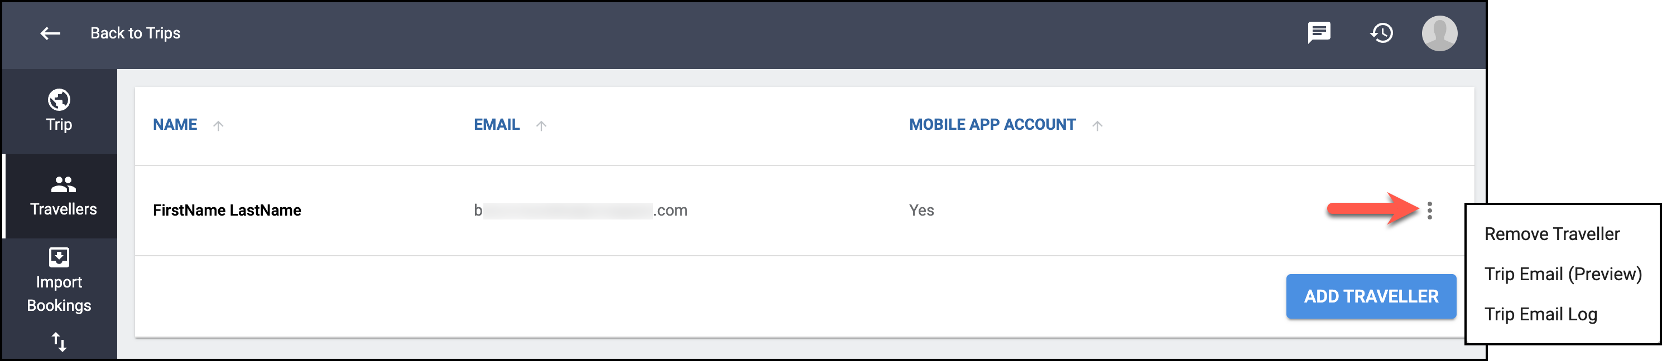Viewport: 1662px width, 361px height.
Task: Click the ADD TRAVELLER button
Action: click(1371, 296)
